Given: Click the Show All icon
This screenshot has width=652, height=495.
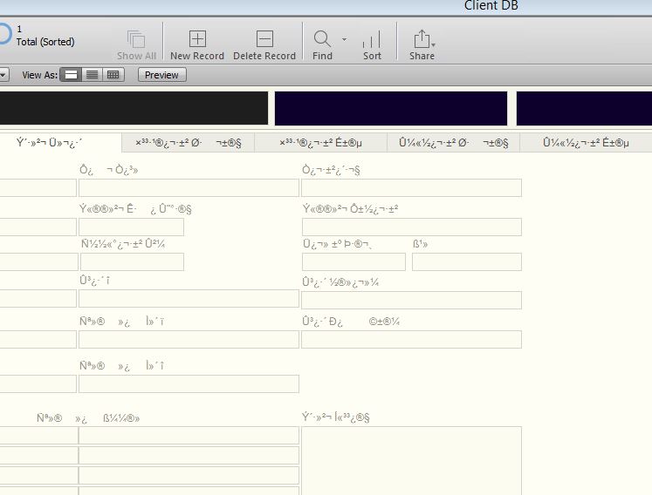Looking at the screenshot, I should (x=136, y=40).
